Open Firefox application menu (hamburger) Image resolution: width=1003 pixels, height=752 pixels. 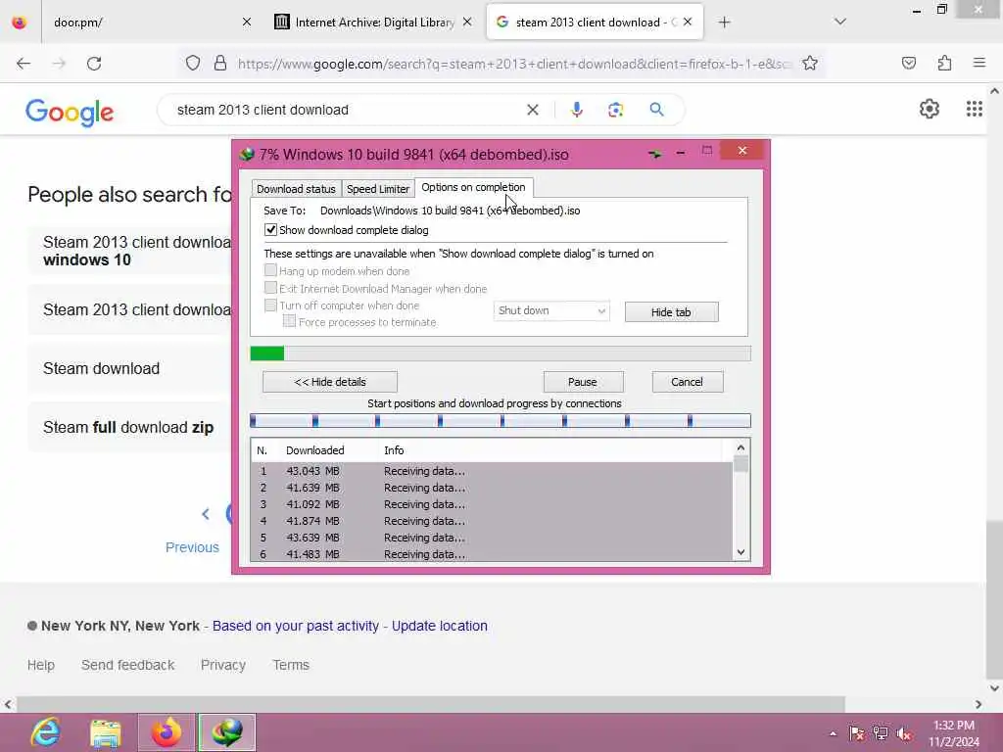[979, 64]
